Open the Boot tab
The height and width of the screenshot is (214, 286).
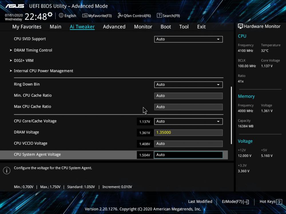pos(166,27)
